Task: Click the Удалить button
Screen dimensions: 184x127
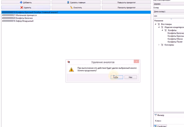Action: pos(26,7)
